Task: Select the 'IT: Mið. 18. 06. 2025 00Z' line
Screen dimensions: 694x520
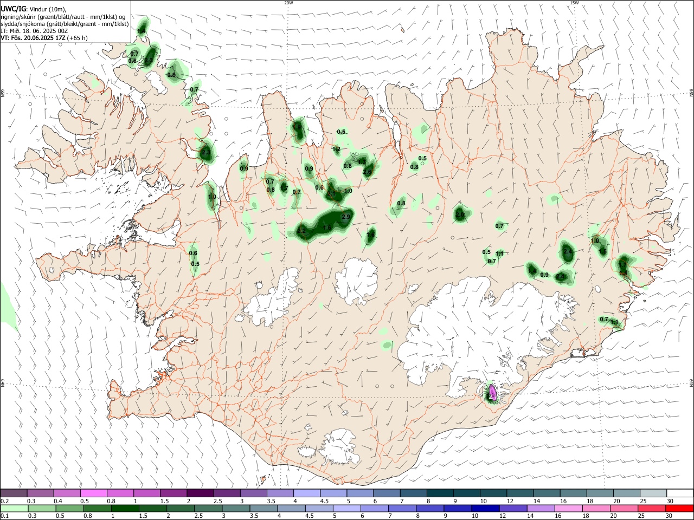Action: [34, 31]
